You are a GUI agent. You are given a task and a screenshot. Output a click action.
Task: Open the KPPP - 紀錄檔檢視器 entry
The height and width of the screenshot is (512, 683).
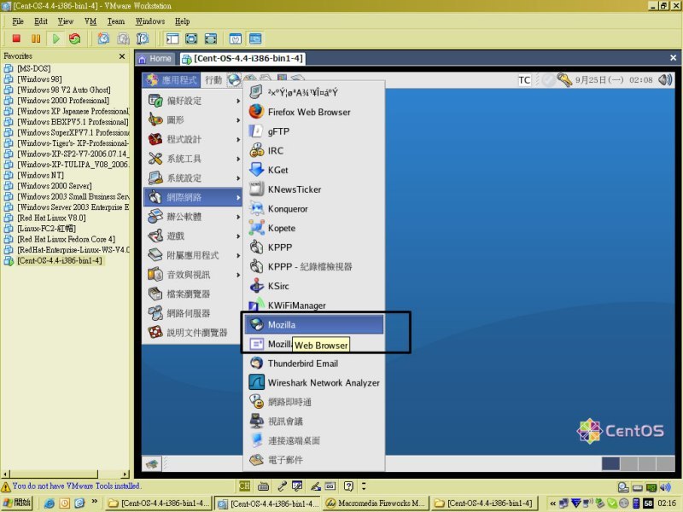click(313, 266)
